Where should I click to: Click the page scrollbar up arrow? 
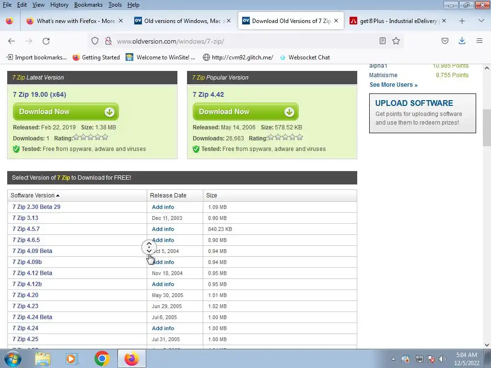487,68
